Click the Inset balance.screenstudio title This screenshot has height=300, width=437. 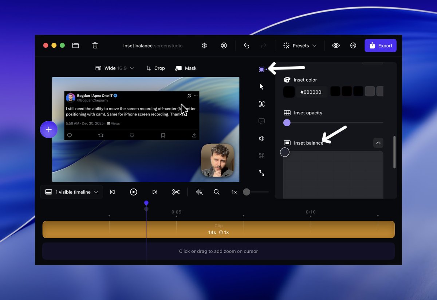pos(153,46)
